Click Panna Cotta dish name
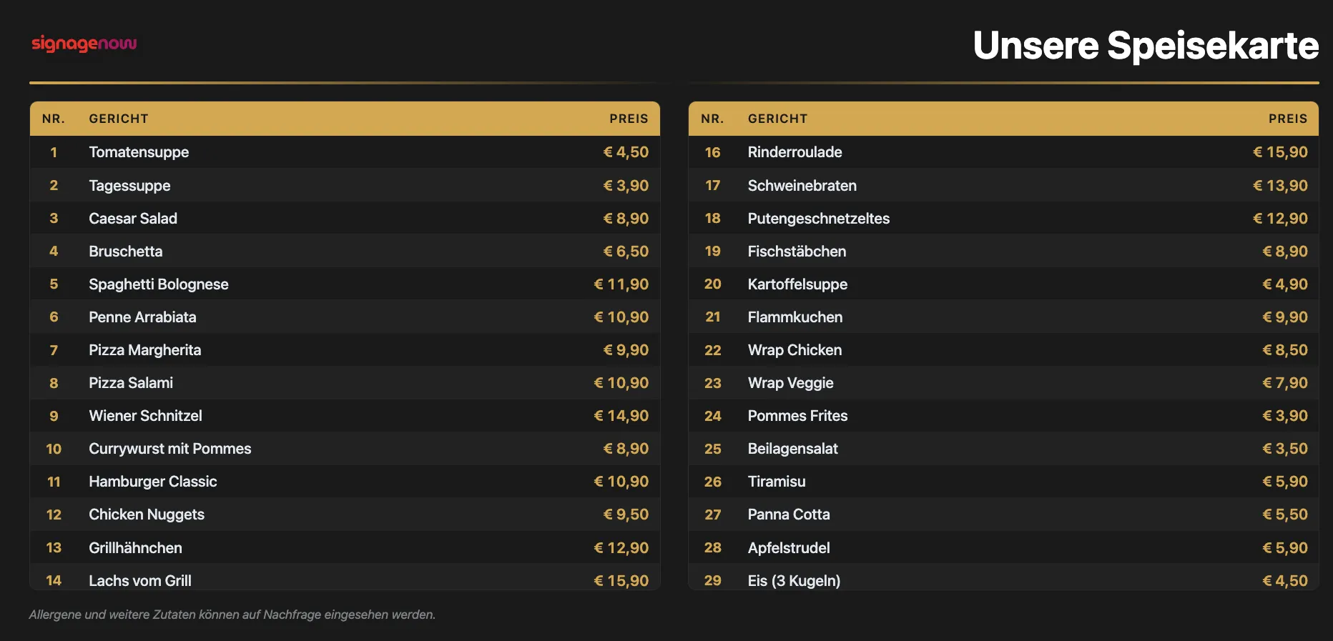Viewport: 1333px width, 641px height. tap(789, 515)
